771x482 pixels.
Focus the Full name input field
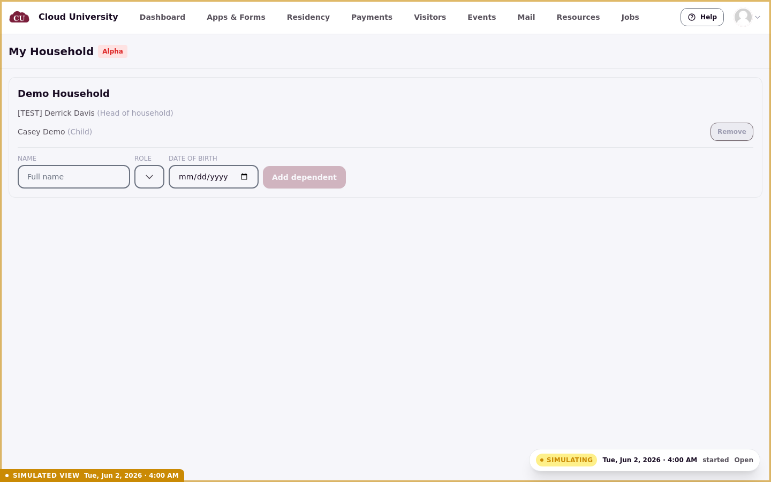click(74, 177)
